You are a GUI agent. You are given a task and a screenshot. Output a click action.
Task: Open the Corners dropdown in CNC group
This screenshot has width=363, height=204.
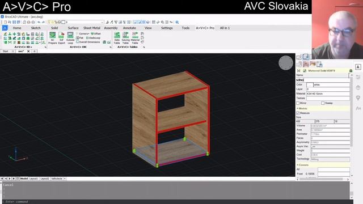point(83,33)
